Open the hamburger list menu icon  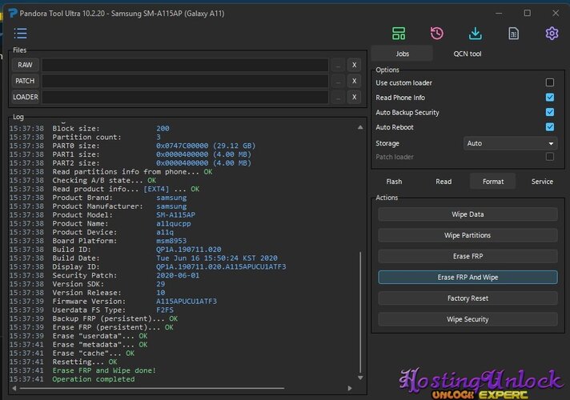click(x=20, y=34)
